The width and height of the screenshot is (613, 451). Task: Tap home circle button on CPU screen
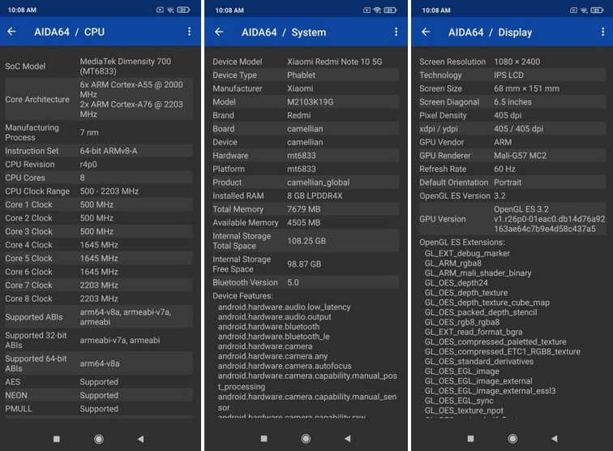pos(99,439)
